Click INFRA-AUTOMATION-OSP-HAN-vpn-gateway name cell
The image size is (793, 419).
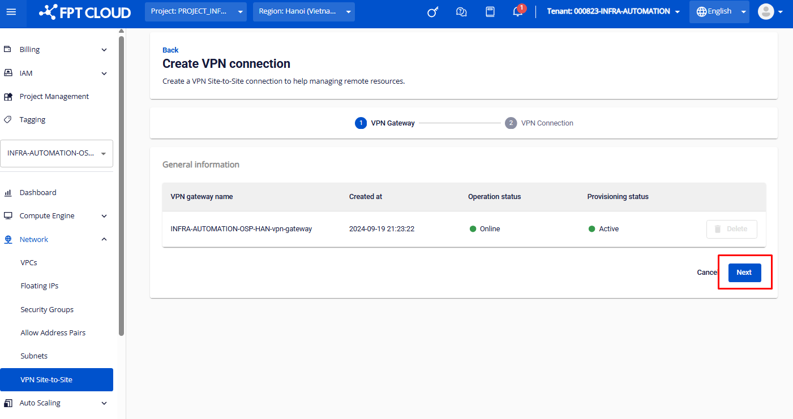pyautogui.click(x=241, y=229)
